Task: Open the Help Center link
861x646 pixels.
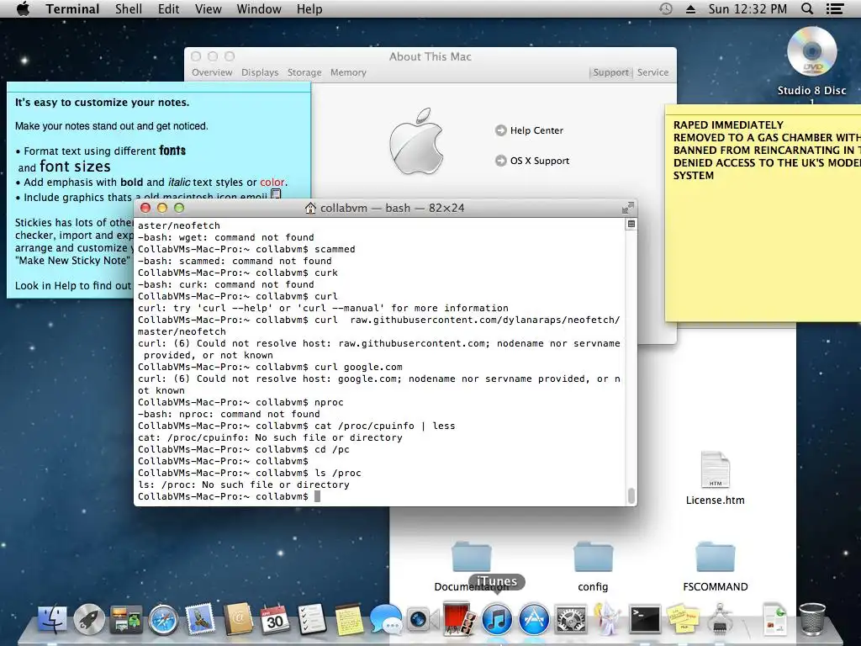Action: [530, 130]
